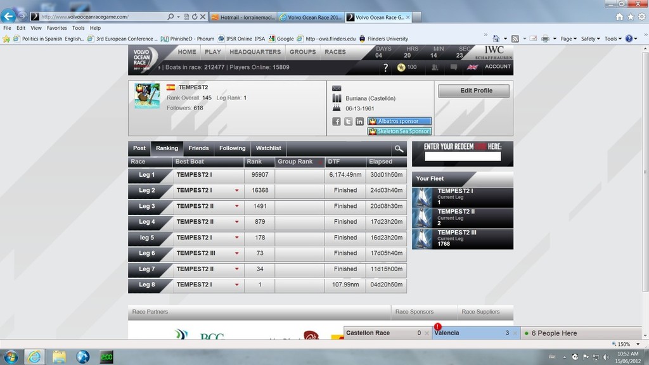Open the Twitter icon in profile

point(348,121)
